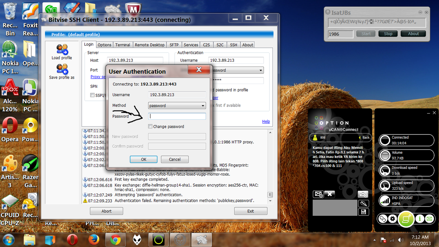The width and height of the screenshot is (439, 247).
Task: Open the Alcohol 120% desktop shortcut
Action: tap(10, 95)
